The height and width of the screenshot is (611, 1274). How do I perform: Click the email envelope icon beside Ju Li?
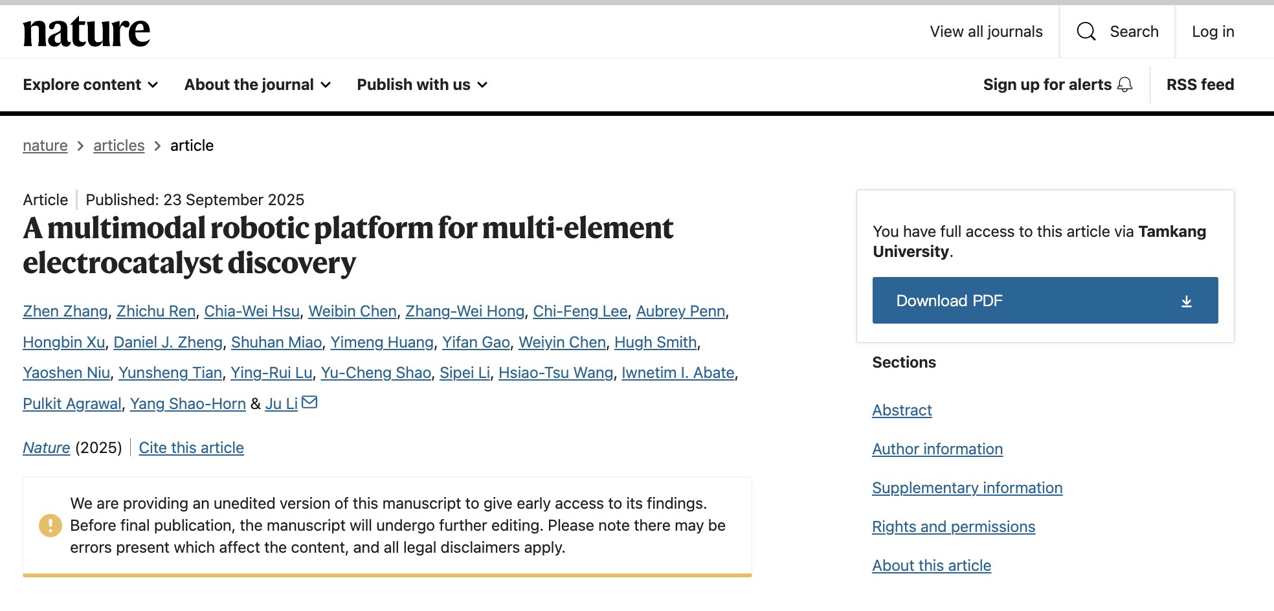309,403
